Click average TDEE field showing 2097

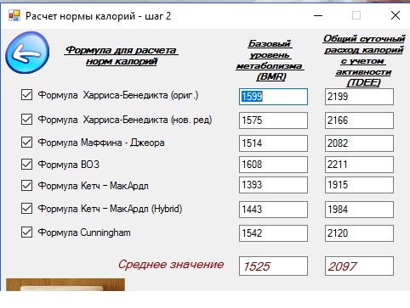(x=359, y=266)
